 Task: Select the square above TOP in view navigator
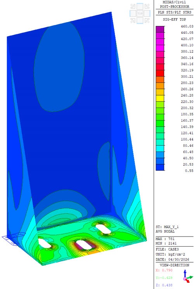click(x=140, y=7)
